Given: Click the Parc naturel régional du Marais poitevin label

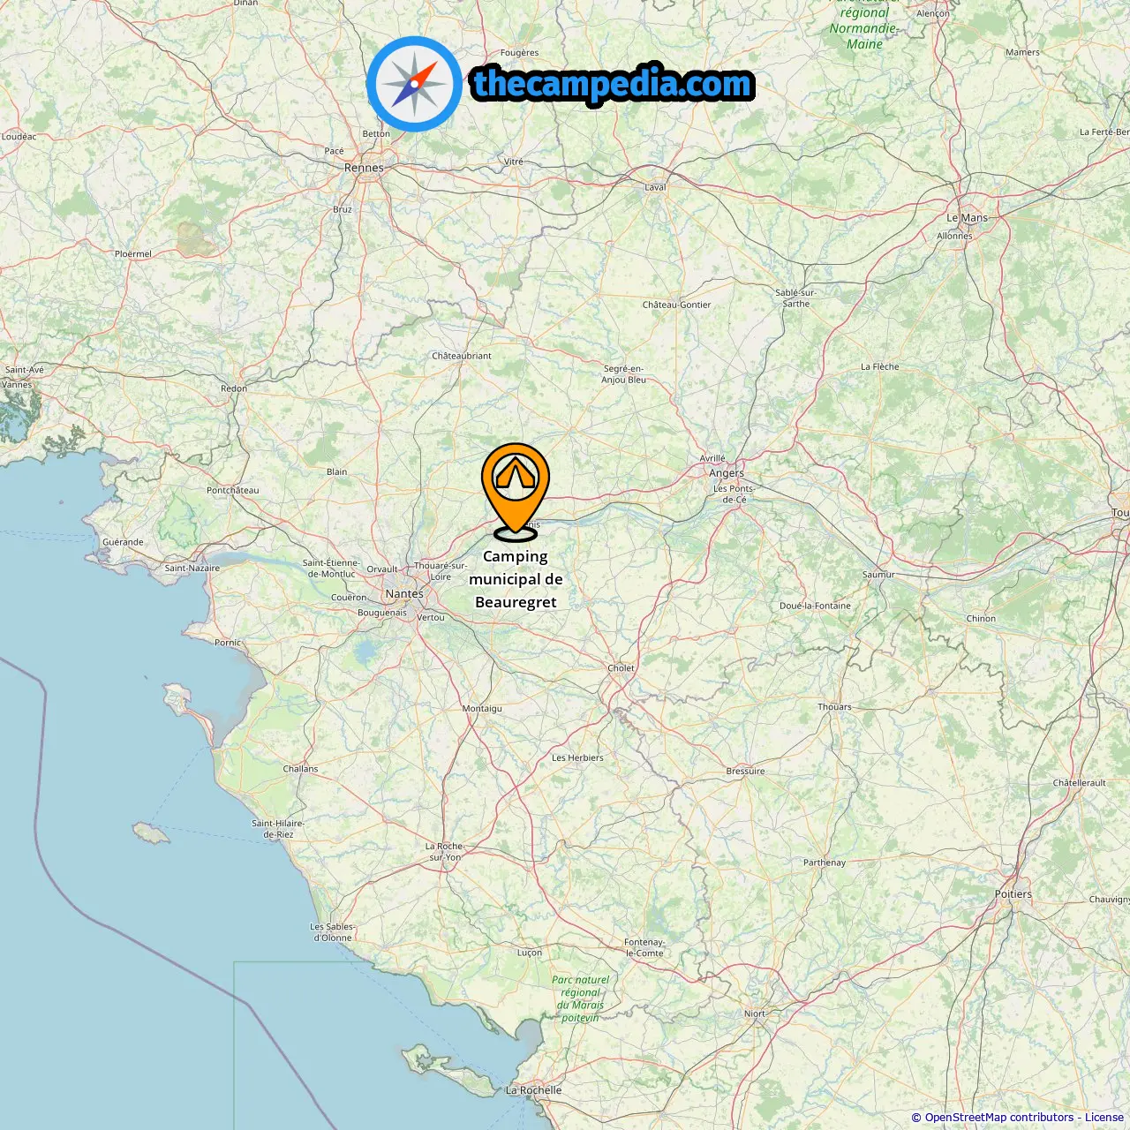Looking at the screenshot, I should click(x=580, y=998).
